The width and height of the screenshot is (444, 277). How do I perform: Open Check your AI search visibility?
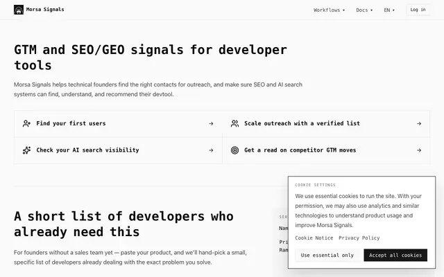click(118, 150)
